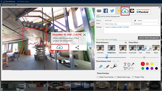Click Media Management info icon
This screenshot has height=91, width=162.
pyautogui.click(x=16, y=5)
